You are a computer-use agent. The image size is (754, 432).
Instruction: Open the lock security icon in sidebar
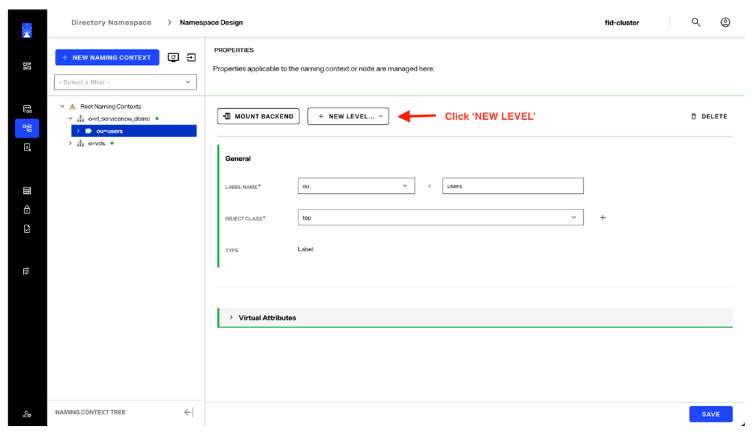point(27,209)
